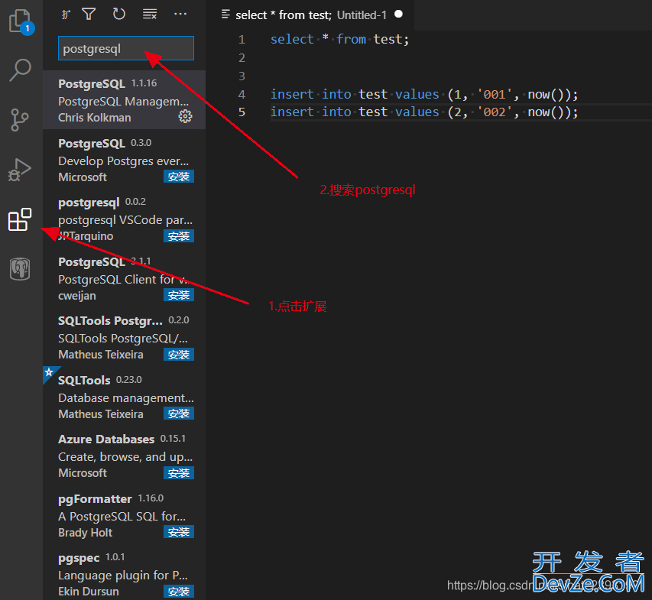Select the PostgreSQL 1.1.16 extension entry

click(x=115, y=100)
